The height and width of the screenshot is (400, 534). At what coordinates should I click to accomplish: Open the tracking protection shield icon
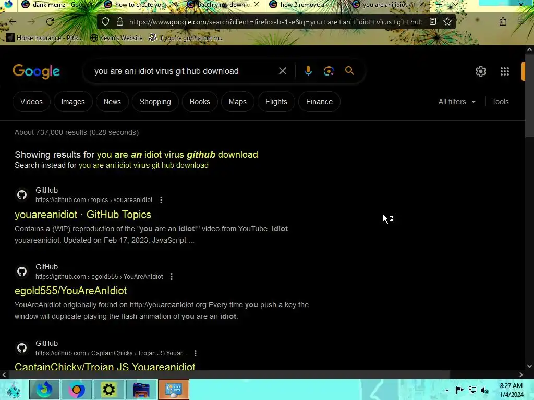(105, 22)
